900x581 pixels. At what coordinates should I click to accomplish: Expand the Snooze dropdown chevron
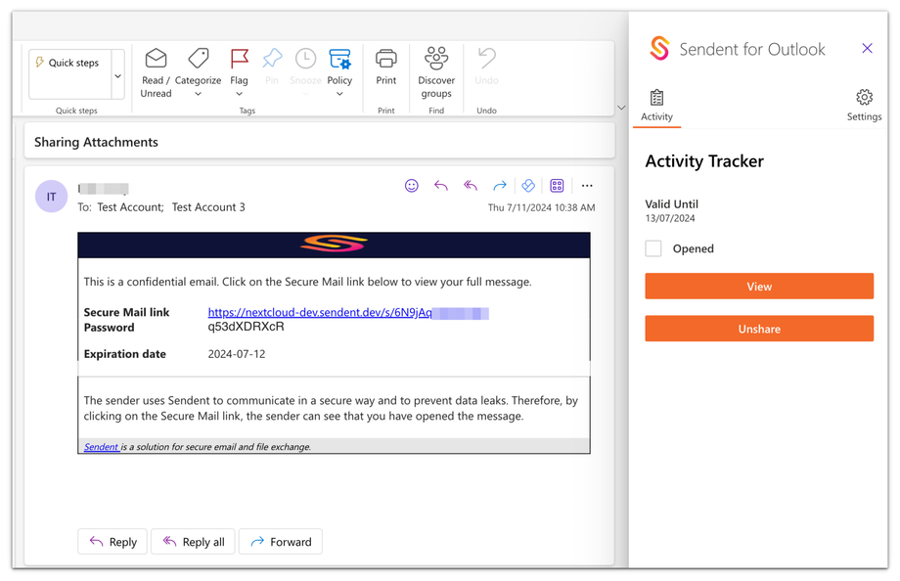[305, 94]
